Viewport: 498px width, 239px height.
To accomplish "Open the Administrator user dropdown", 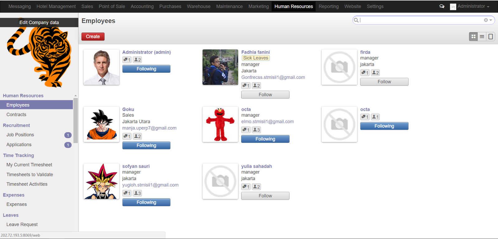I will click(473, 6).
